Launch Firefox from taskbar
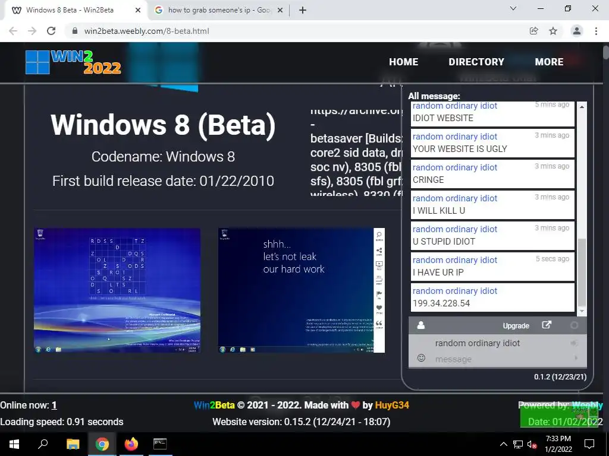Viewport: 609px width, 456px height. click(131, 444)
